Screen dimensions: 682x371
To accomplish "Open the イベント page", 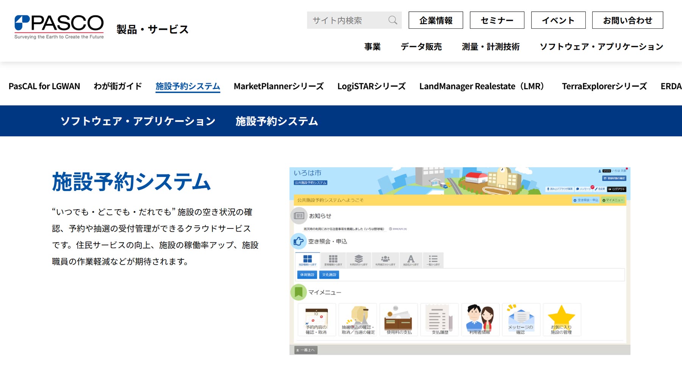I will pyautogui.click(x=558, y=20).
